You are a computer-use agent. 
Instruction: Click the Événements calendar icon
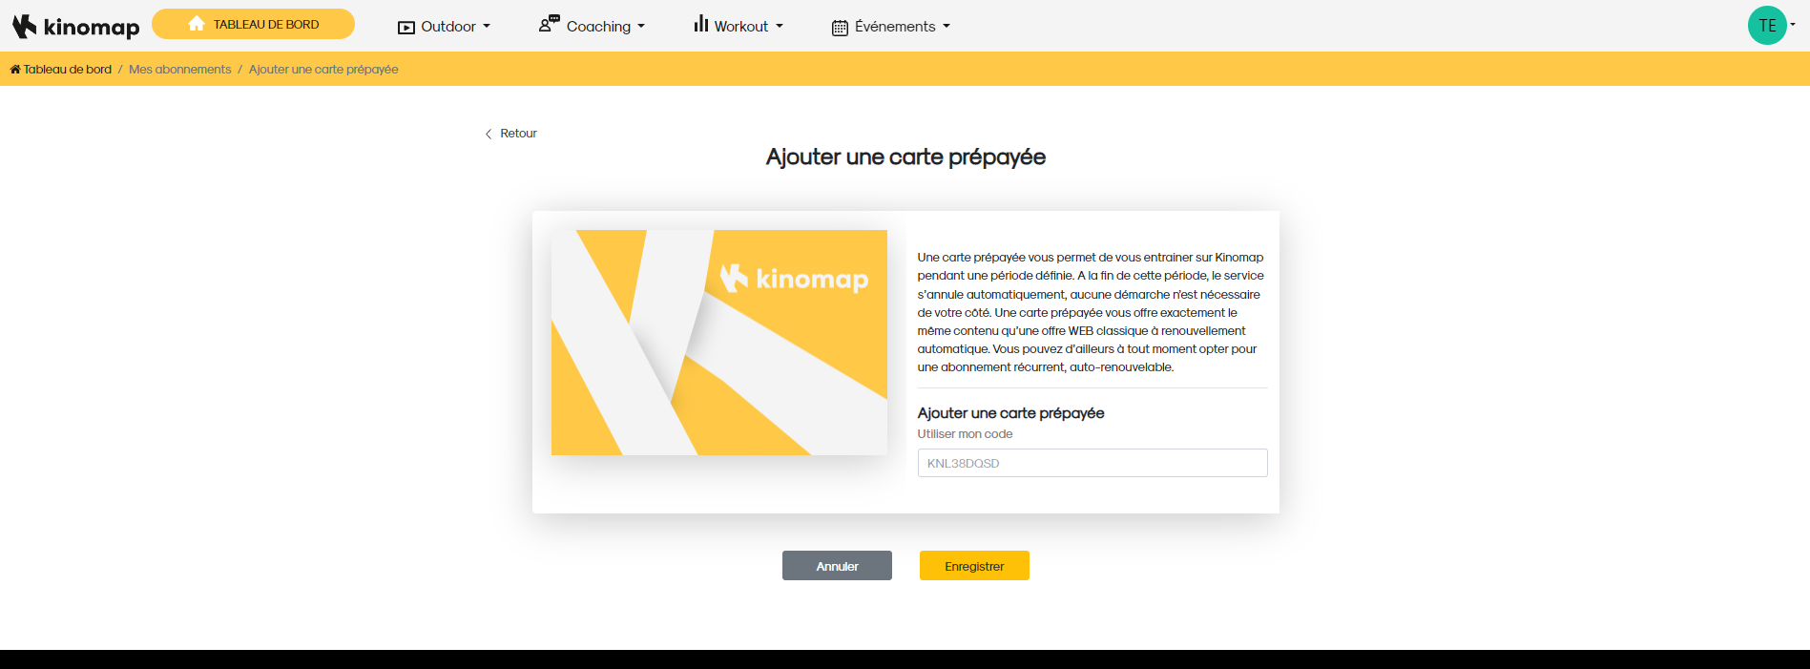pyautogui.click(x=840, y=28)
